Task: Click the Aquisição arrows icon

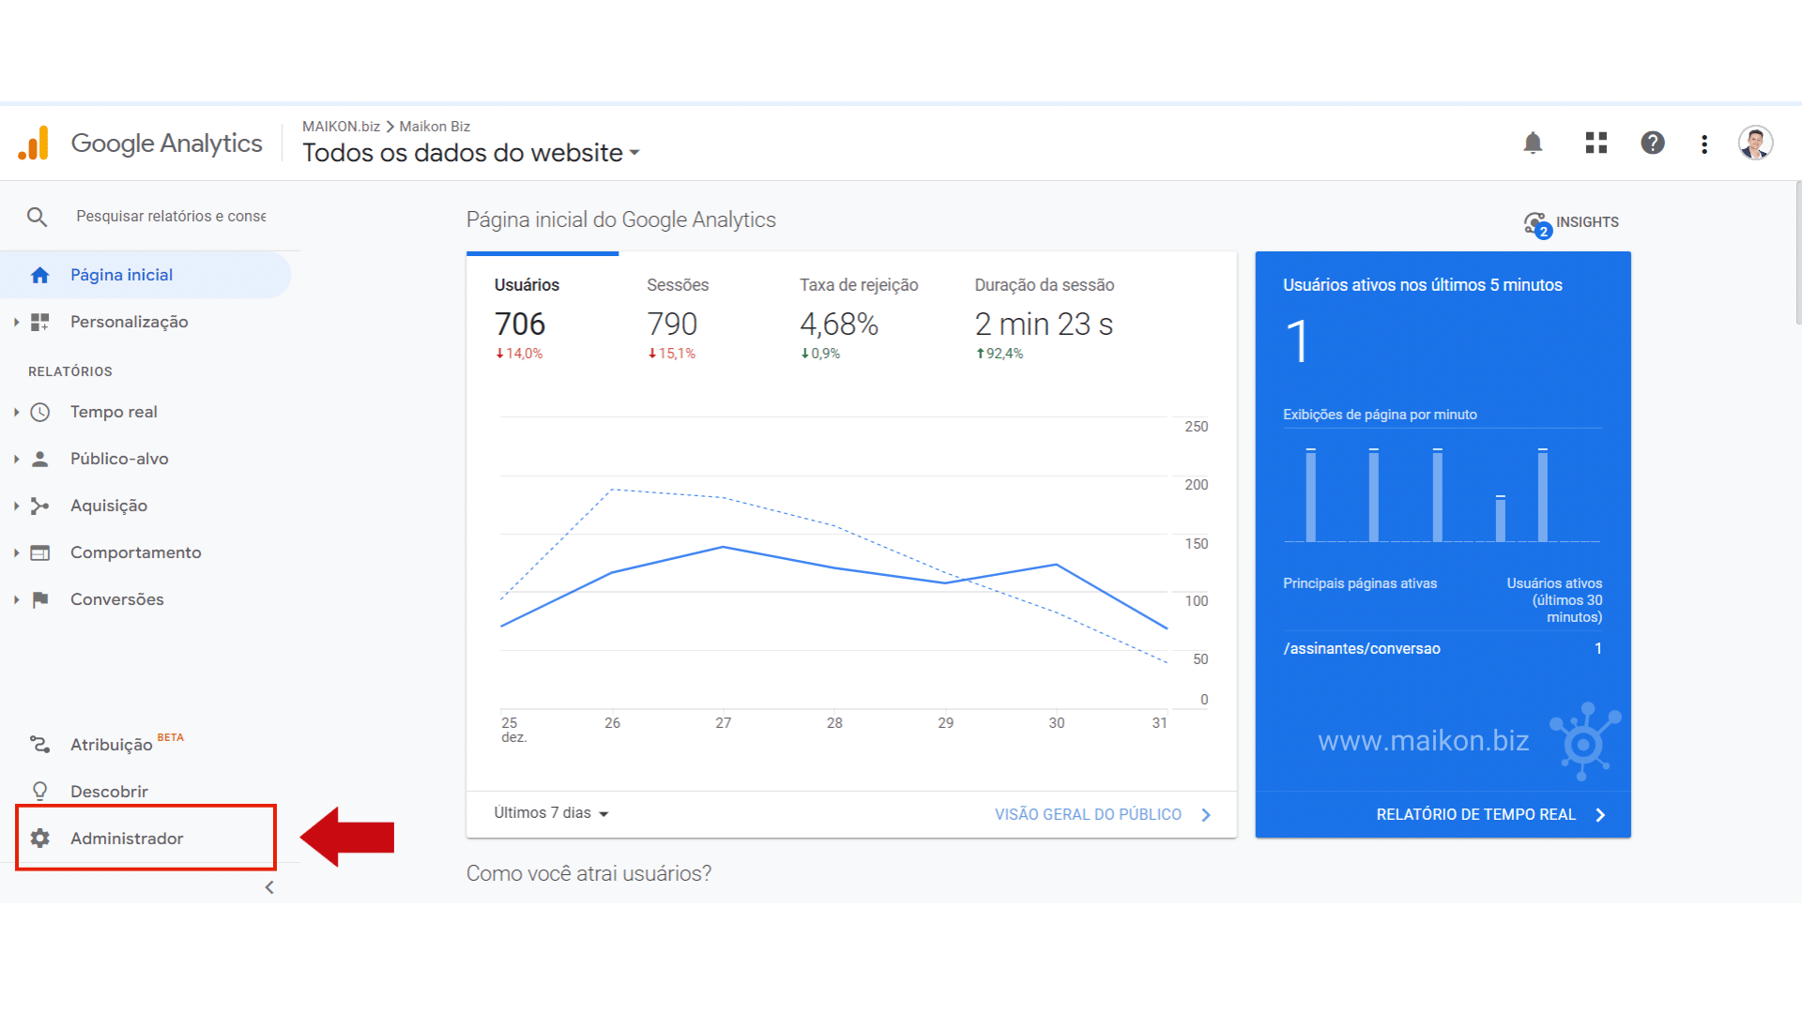Action: (39, 506)
